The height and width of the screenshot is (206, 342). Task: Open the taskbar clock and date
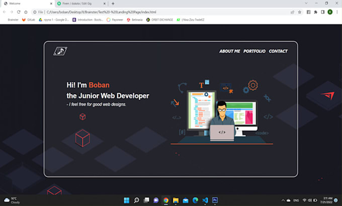tap(326, 200)
